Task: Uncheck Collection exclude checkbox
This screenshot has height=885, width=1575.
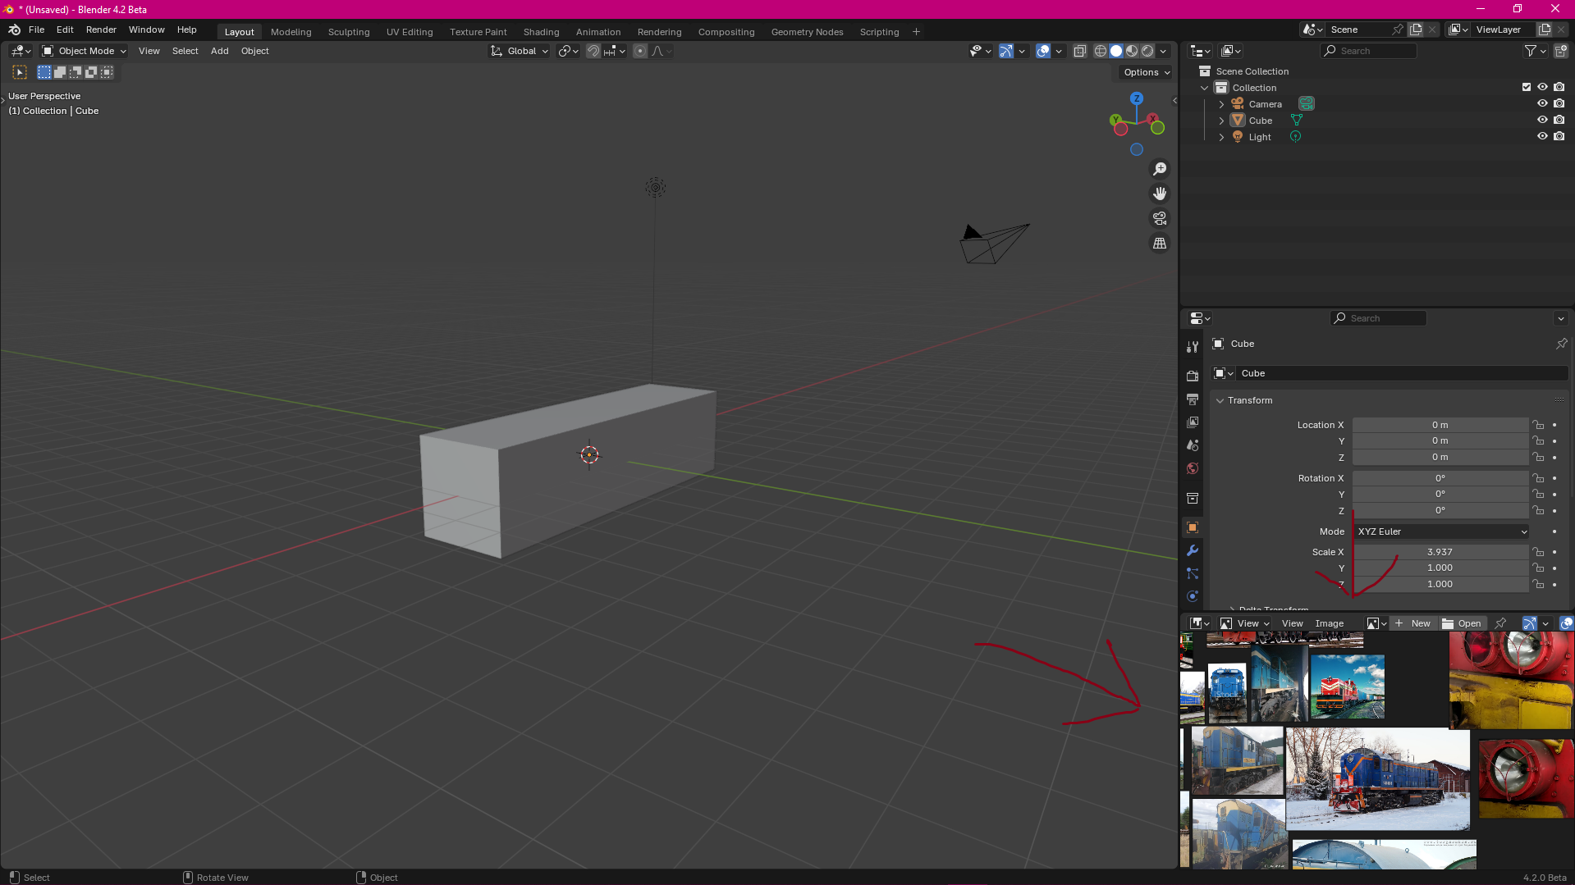Action: pos(1527,87)
